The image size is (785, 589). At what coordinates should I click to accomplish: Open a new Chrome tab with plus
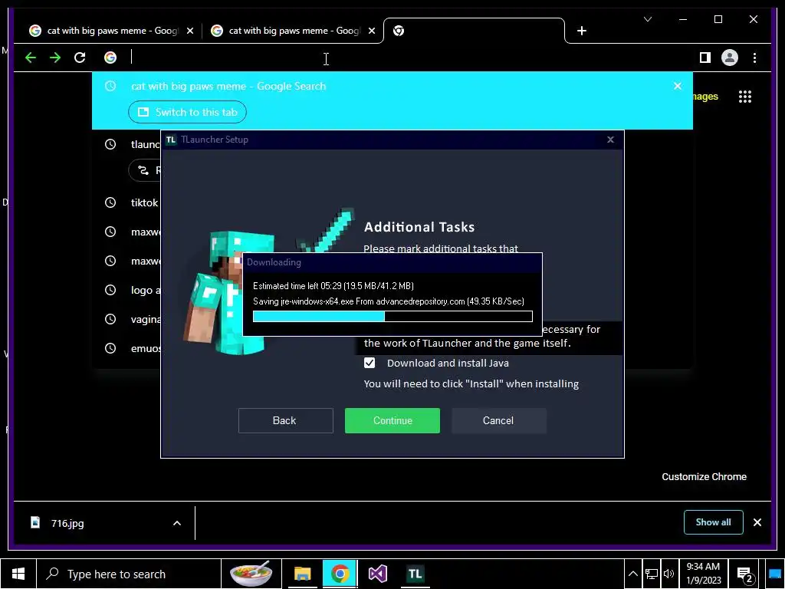(x=581, y=31)
